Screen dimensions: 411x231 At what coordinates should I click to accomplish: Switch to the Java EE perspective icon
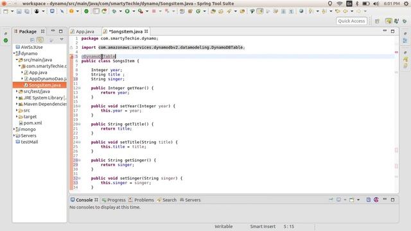[x=397, y=21]
